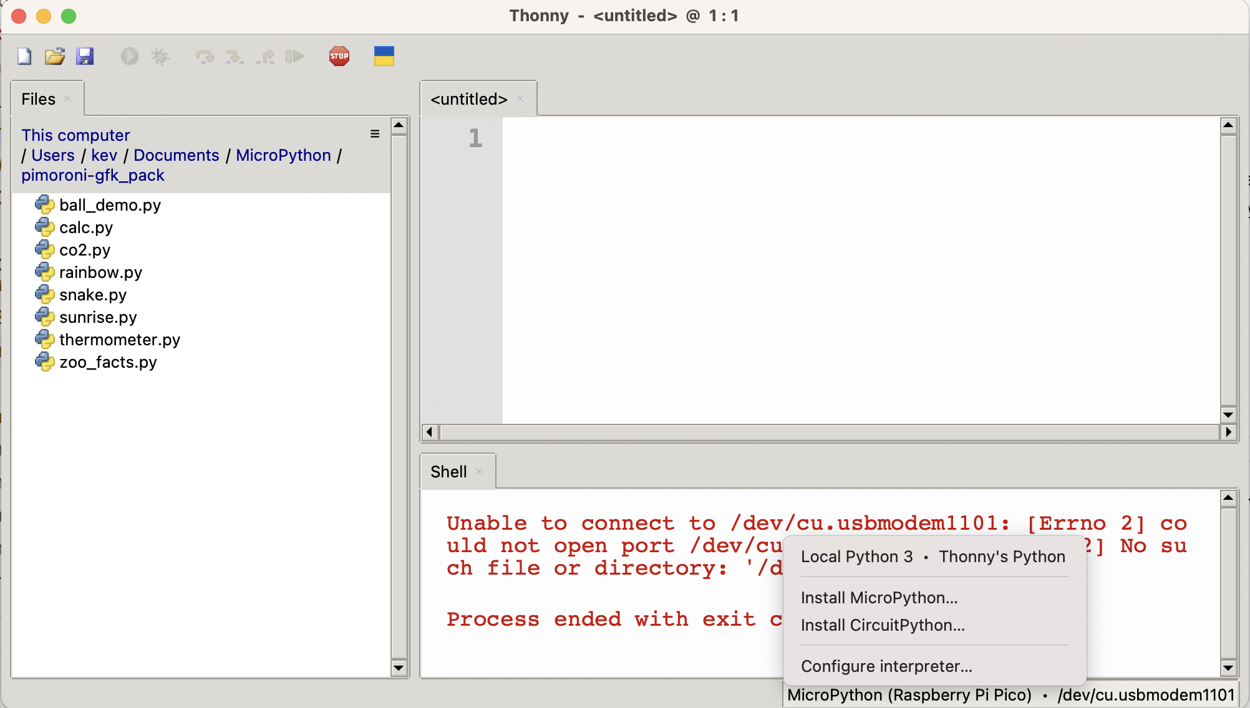Click the Ukraine flag support icon
The image size is (1250, 708).
tap(384, 57)
